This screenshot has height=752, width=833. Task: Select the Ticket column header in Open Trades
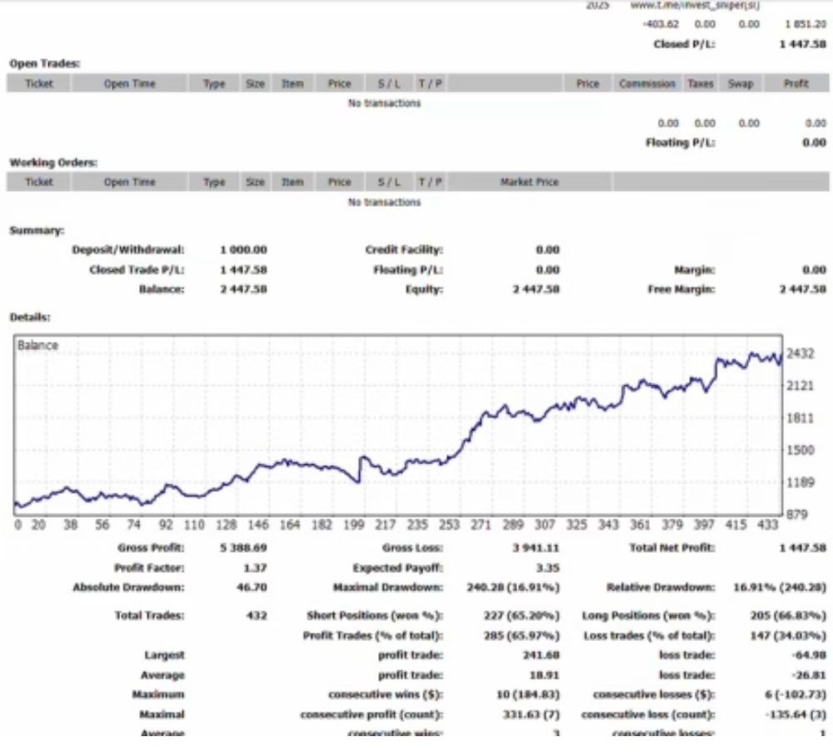pyautogui.click(x=39, y=83)
